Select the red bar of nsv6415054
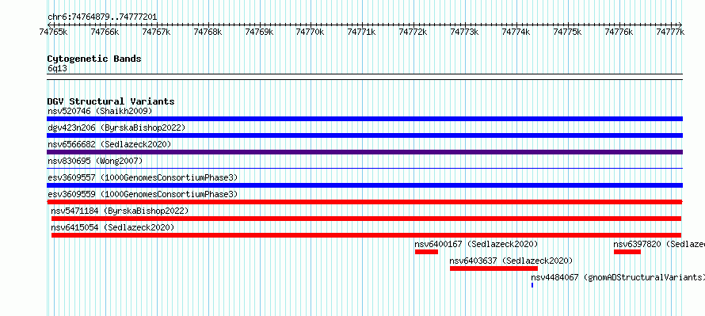Viewport: 705px width, 316px height. (x=367, y=235)
